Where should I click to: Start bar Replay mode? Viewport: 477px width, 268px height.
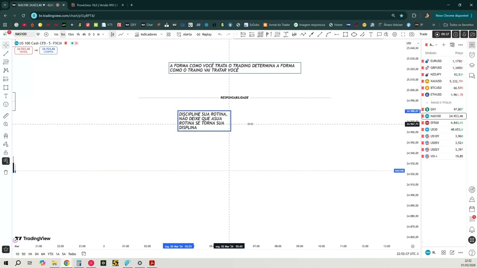click(204, 34)
